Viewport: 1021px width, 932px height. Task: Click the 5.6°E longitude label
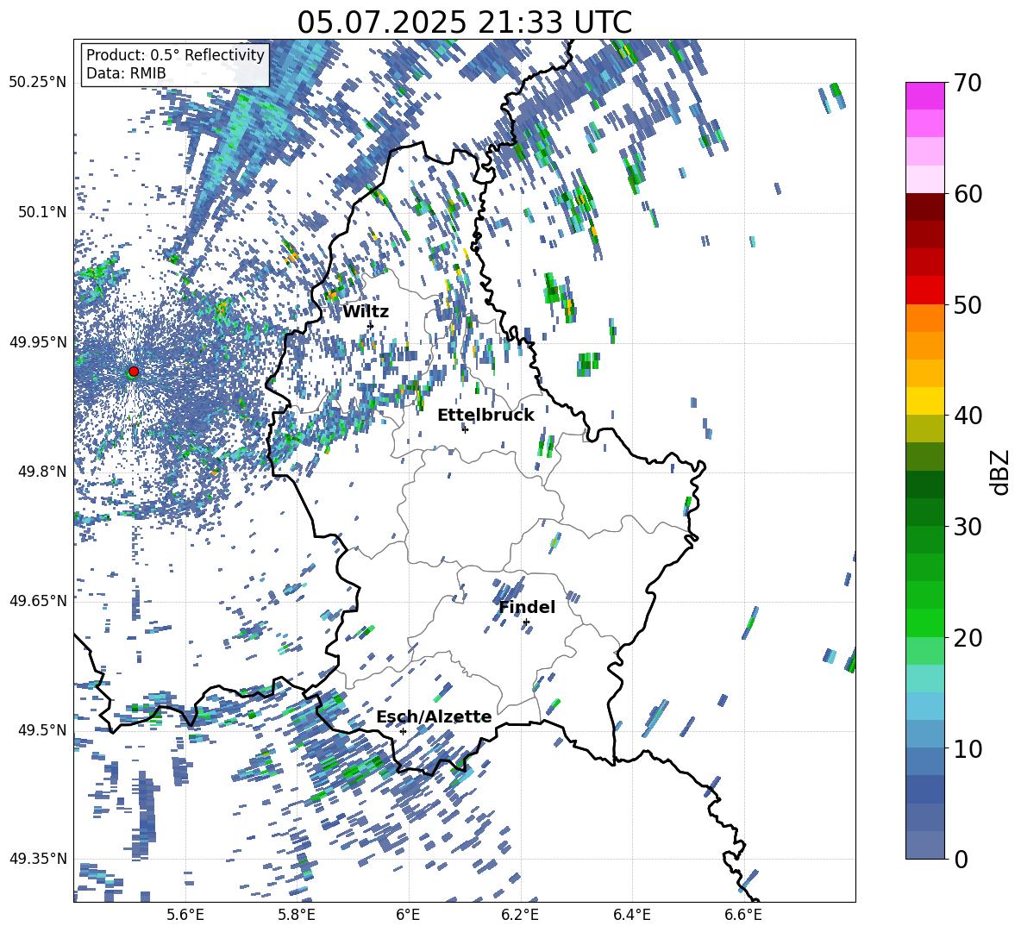185,915
